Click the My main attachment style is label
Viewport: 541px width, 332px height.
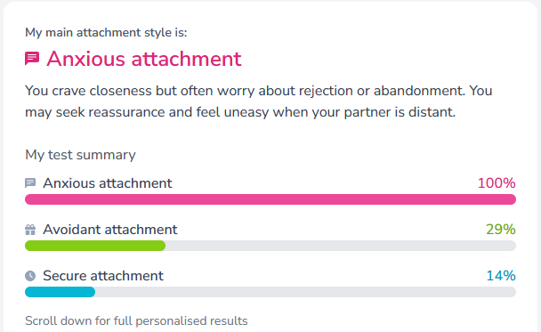106,32
